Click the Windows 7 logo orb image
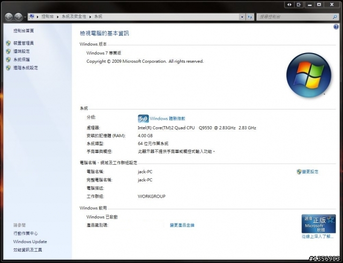Image resolution: width=343 pixels, height=263 pixels. pyautogui.click(x=309, y=75)
